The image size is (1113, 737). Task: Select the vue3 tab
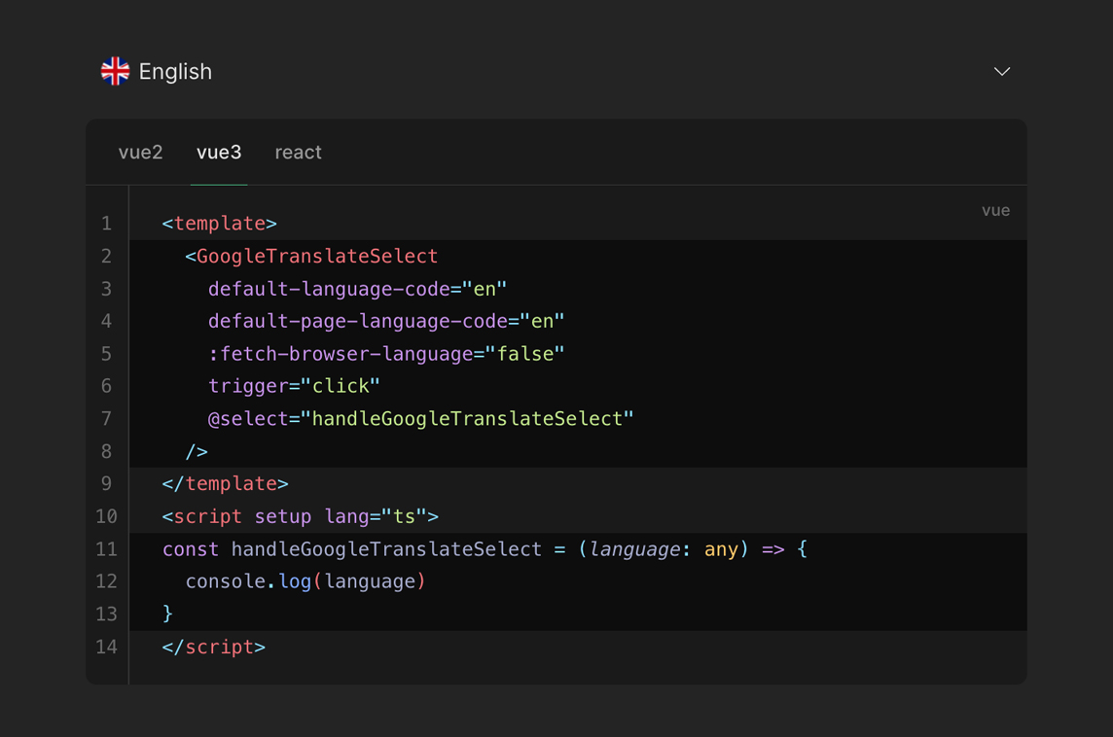point(219,153)
